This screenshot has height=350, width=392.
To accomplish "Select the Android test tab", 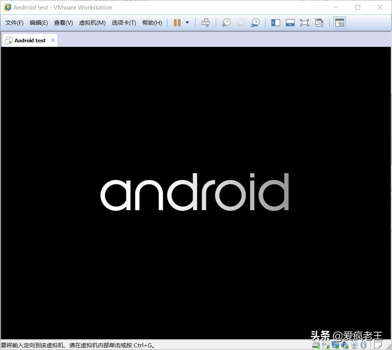I will 30,40.
